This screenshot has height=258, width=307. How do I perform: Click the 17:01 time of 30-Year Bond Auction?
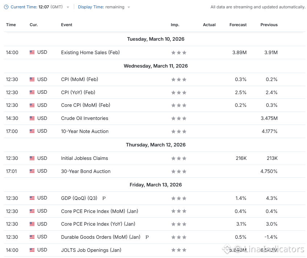pyautogui.click(x=11, y=171)
